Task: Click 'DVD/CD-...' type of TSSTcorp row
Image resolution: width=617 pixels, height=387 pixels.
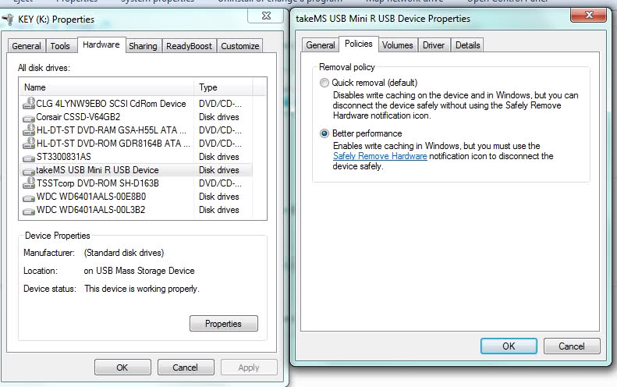Action: coord(220,183)
